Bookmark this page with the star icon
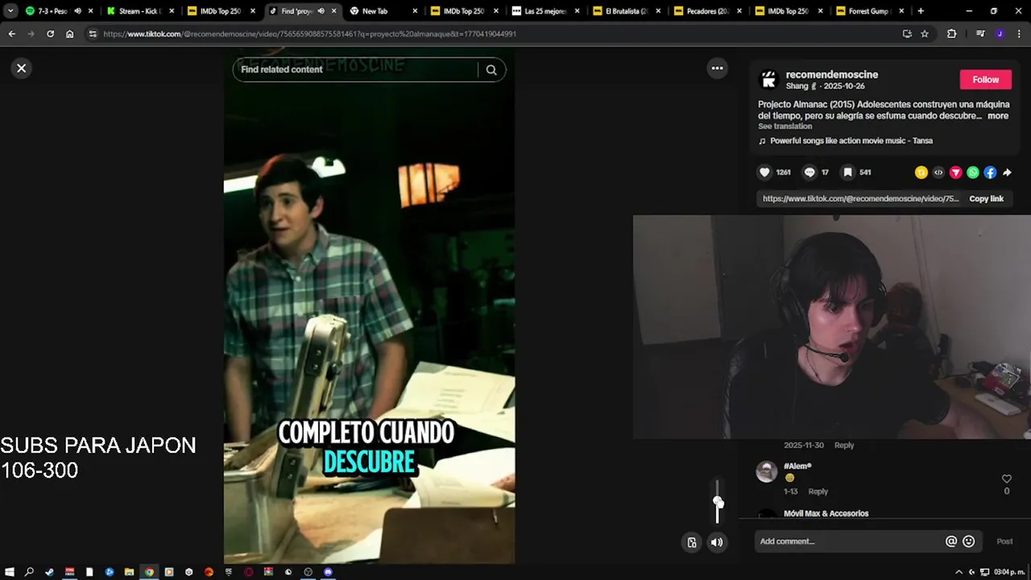 point(925,34)
